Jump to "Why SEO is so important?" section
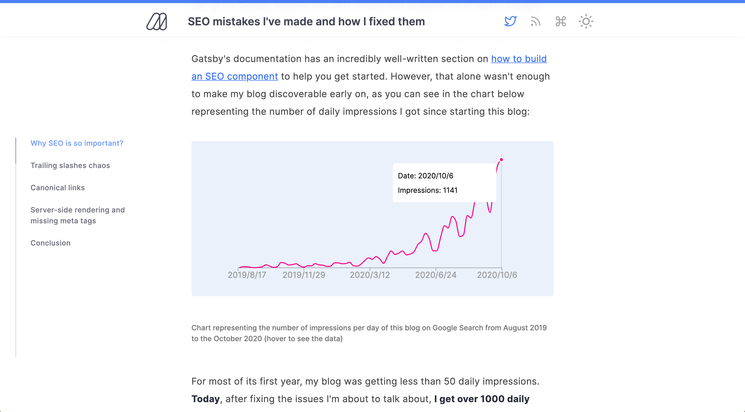This screenshot has width=745, height=412. (x=77, y=143)
